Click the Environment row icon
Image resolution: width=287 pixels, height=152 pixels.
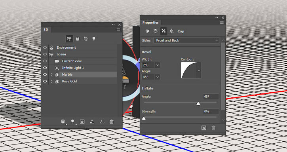pos(51,47)
